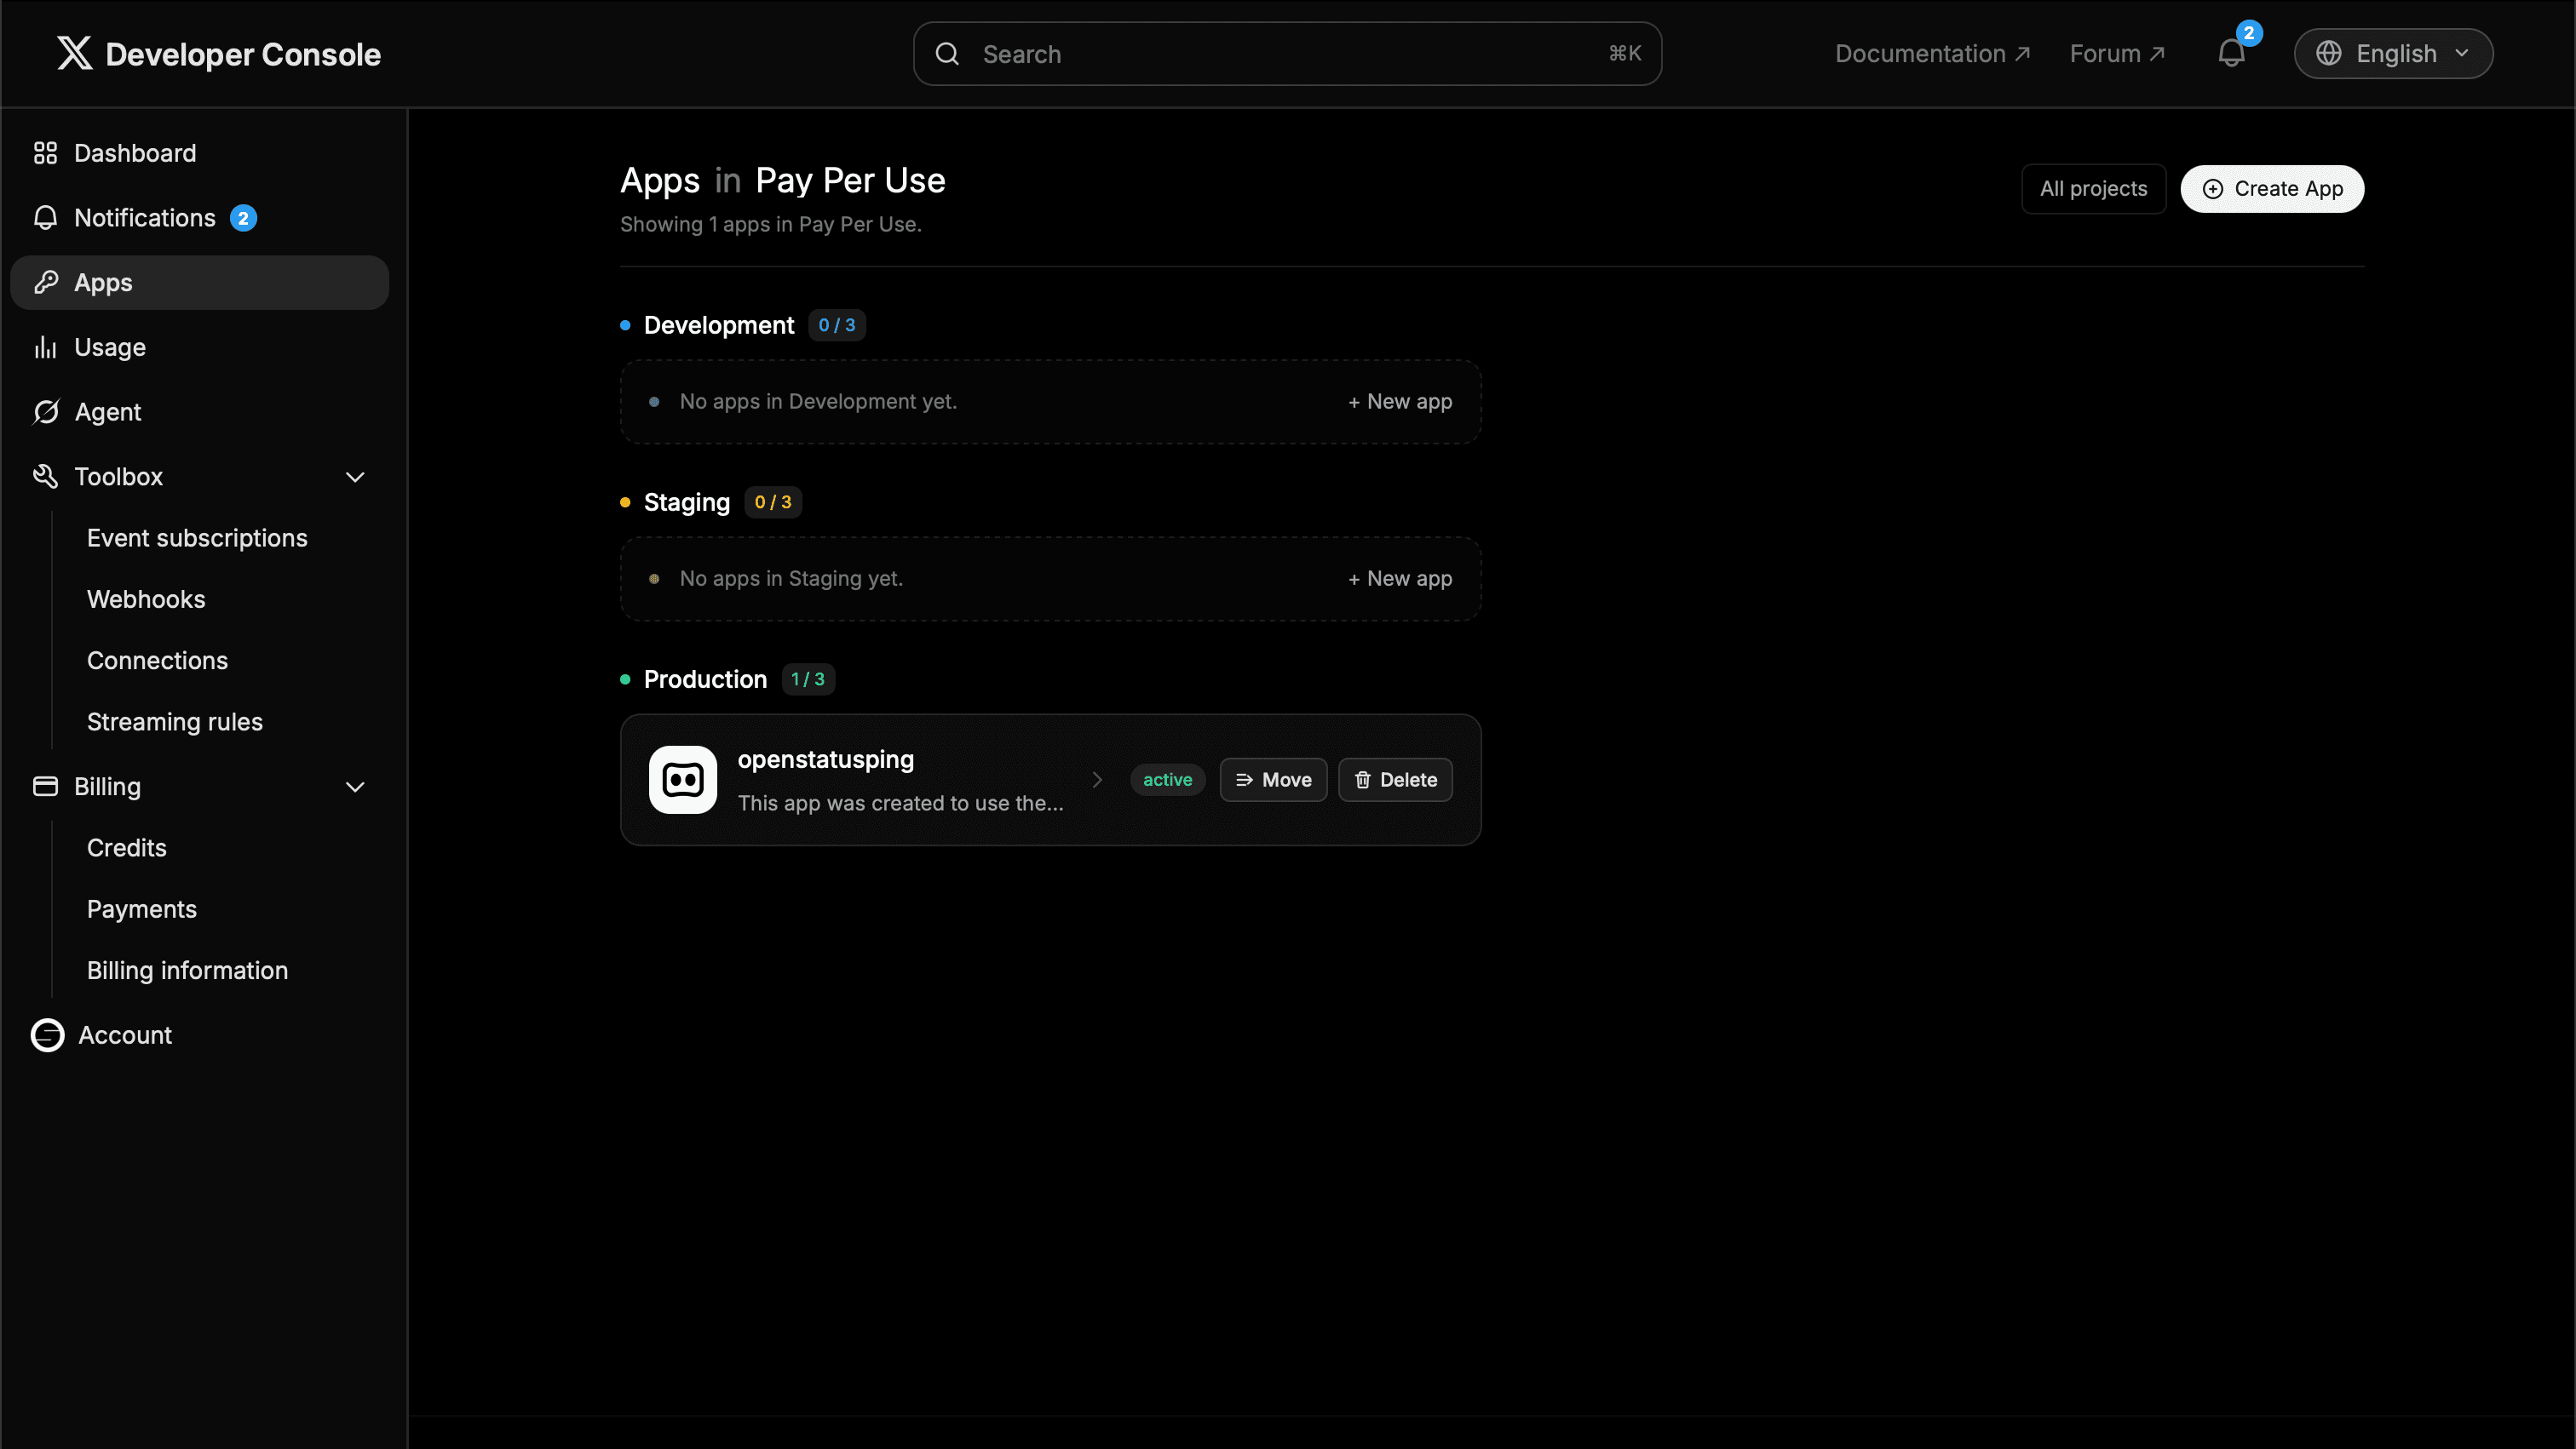Click the sidebar Notifications count badge

pyautogui.click(x=243, y=218)
